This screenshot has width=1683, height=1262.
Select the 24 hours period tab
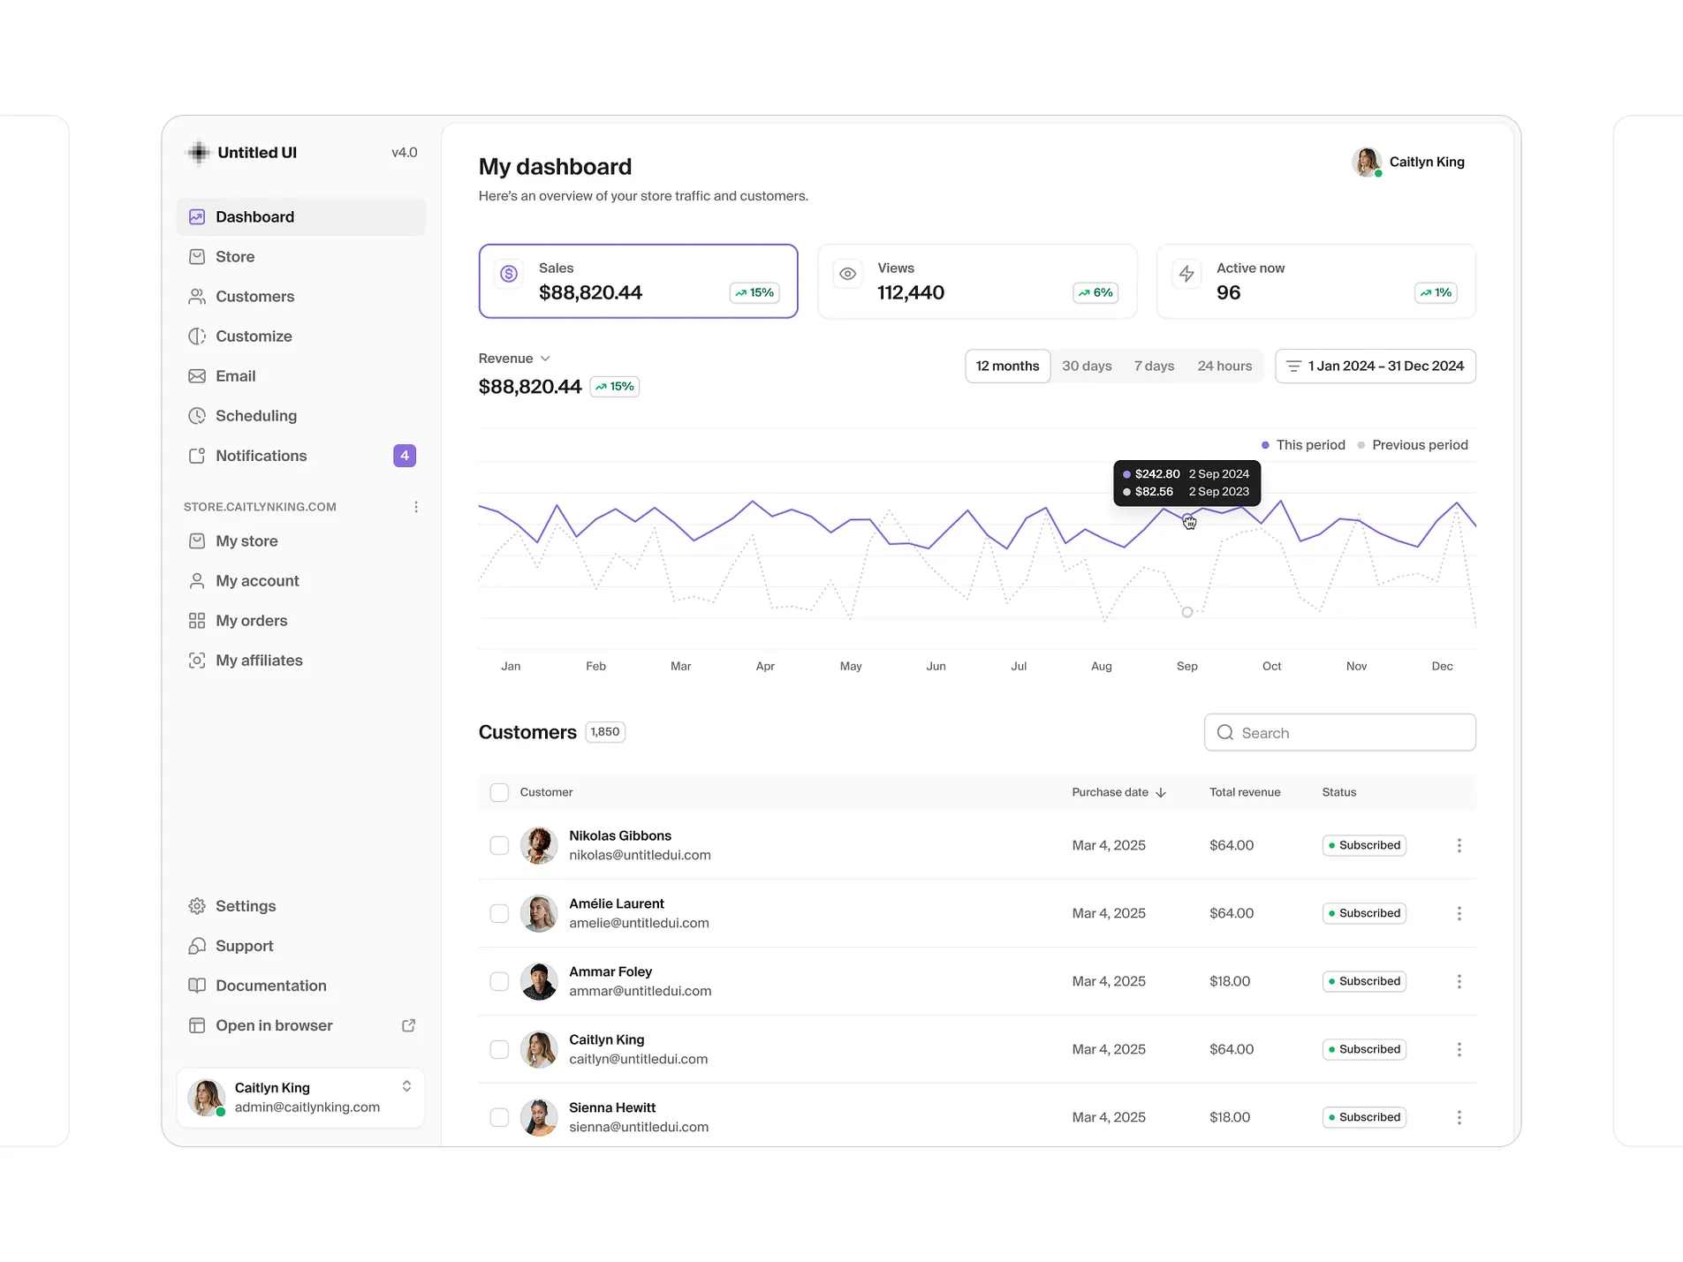1224,366
